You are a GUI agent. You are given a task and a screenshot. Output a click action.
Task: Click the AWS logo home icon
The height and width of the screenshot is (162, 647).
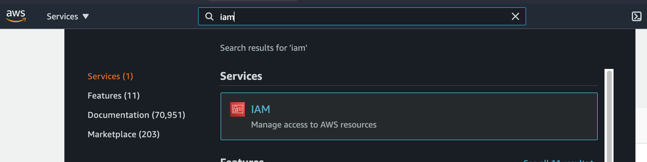pos(16,16)
